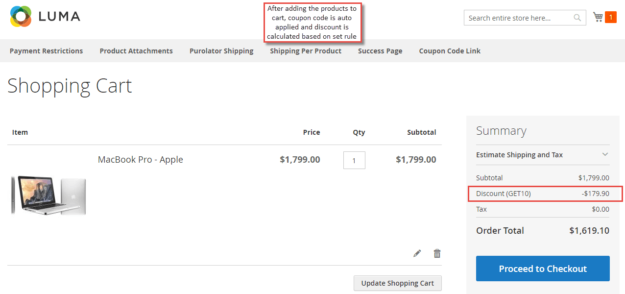Image resolution: width=625 pixels, height=294 pixels.
Task: Click Update Shopping Cart button
Action: [398, 283]
